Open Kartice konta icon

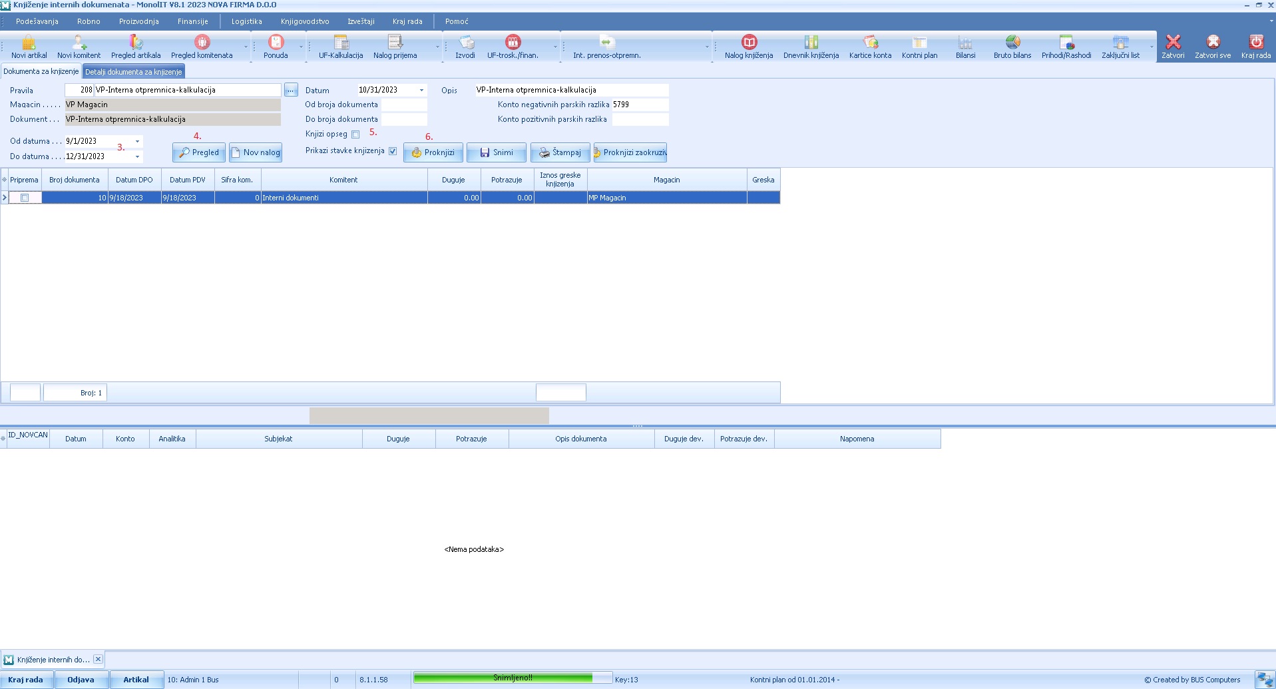coord(870,47)
